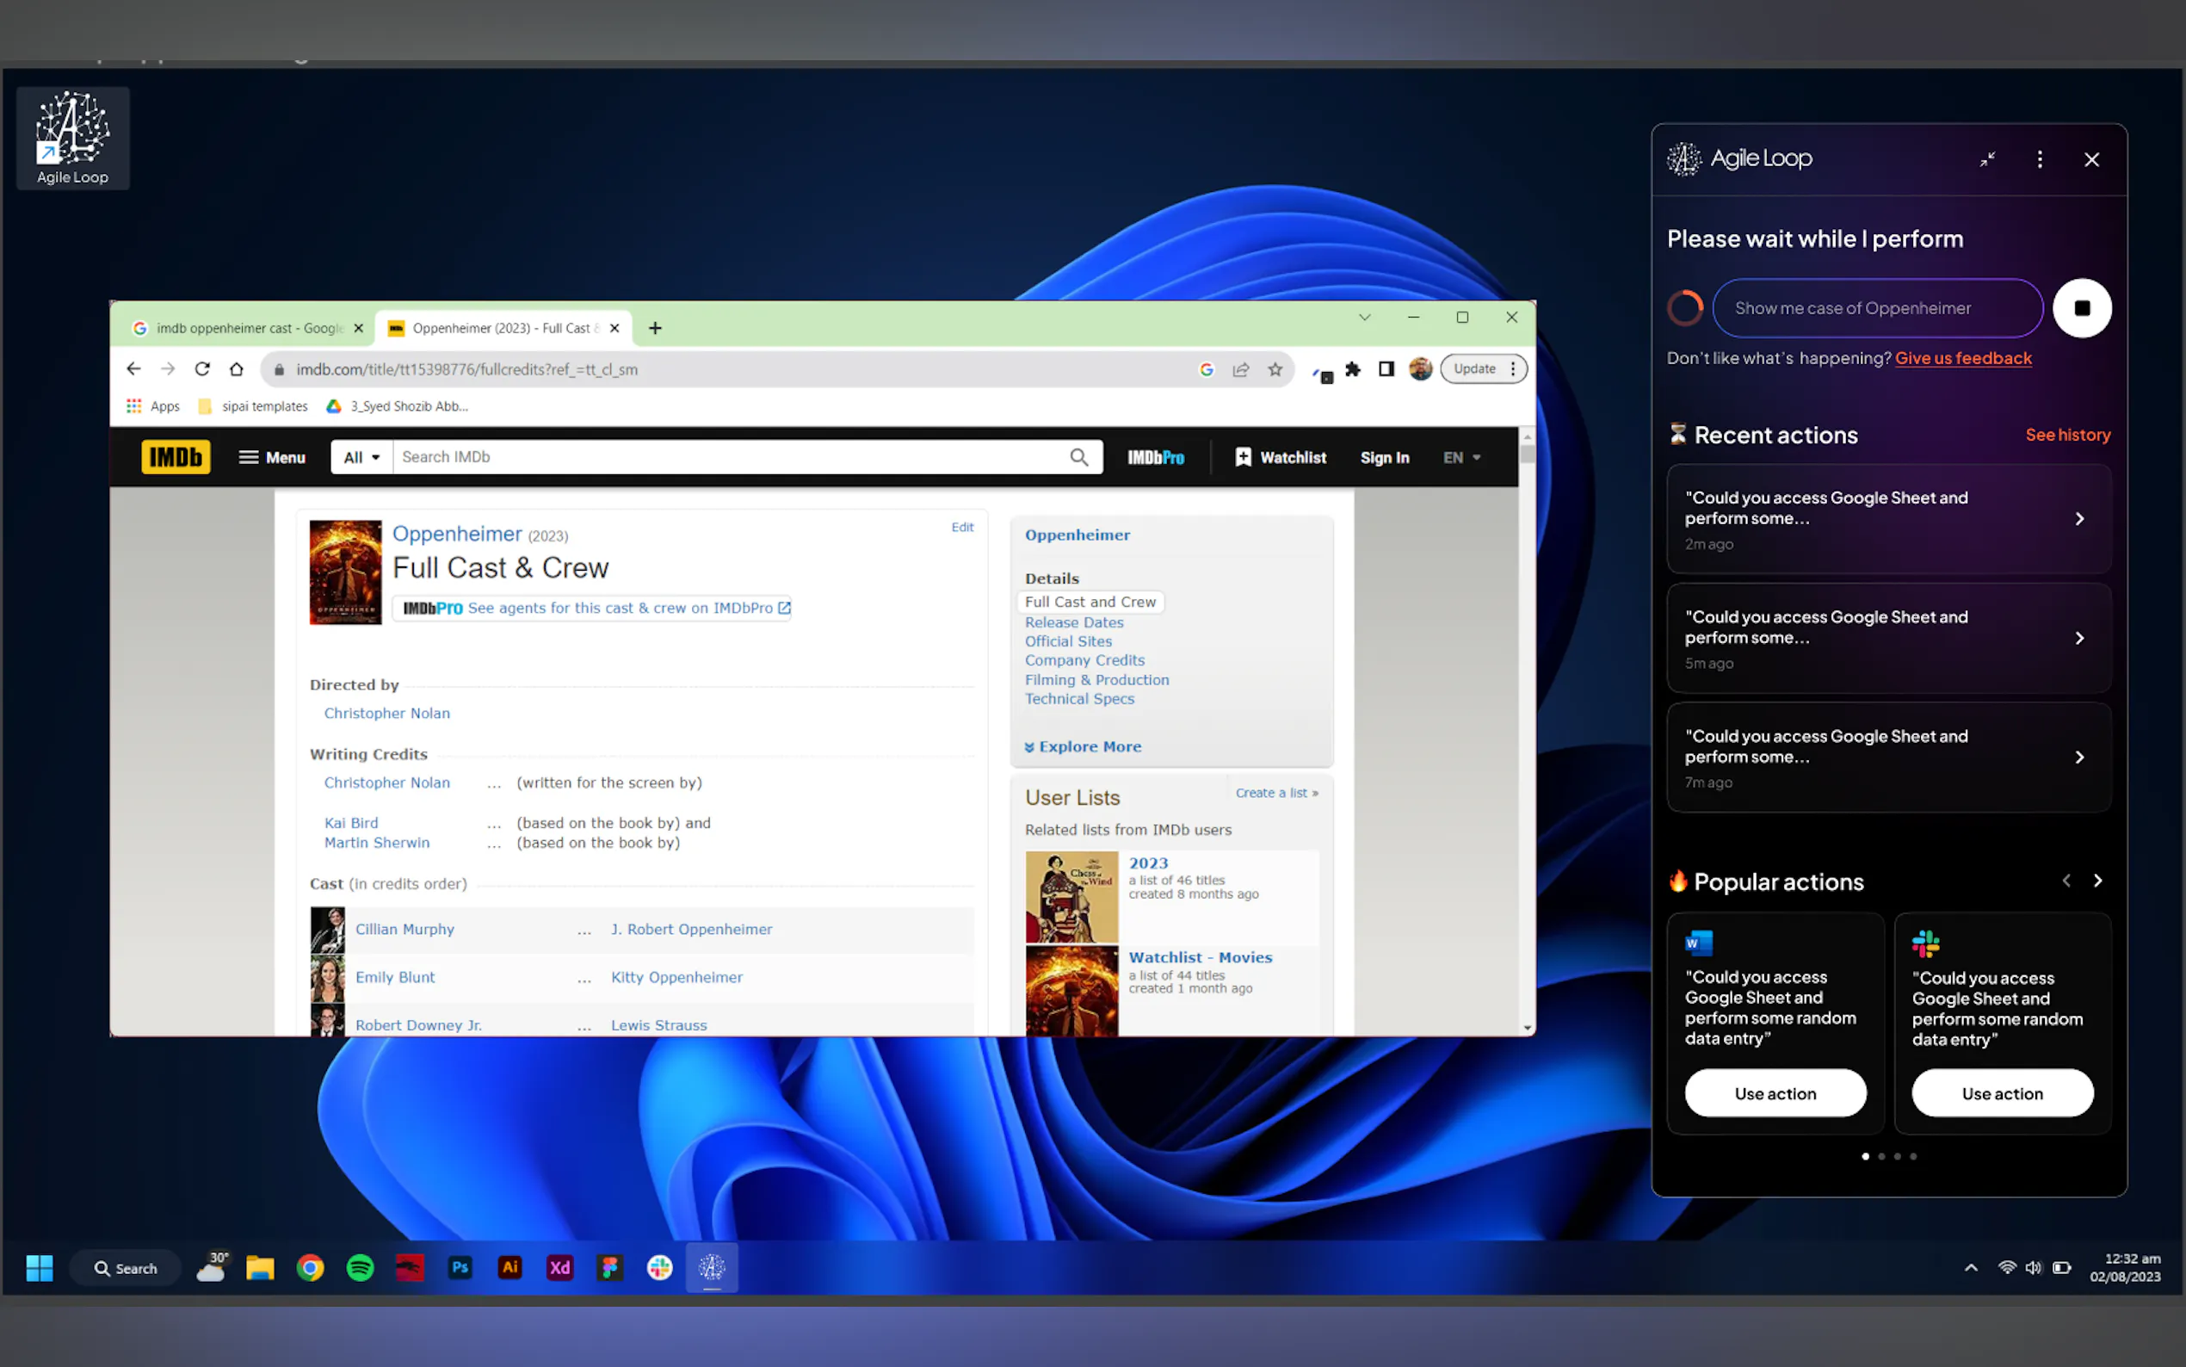The width and height of the screenshot is (2186, 1367).
Task: Open the 'Watchlist - Movies' list thumbnail
Action: [x=1071, y=991]
